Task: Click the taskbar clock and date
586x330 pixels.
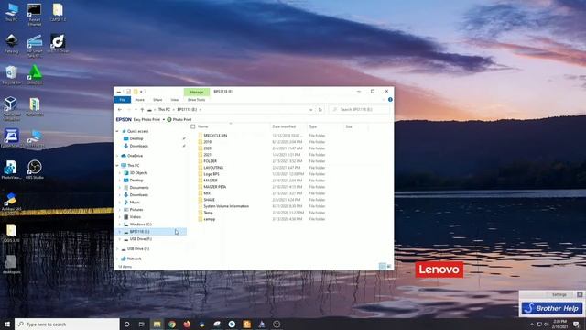Action: (559, 324)
